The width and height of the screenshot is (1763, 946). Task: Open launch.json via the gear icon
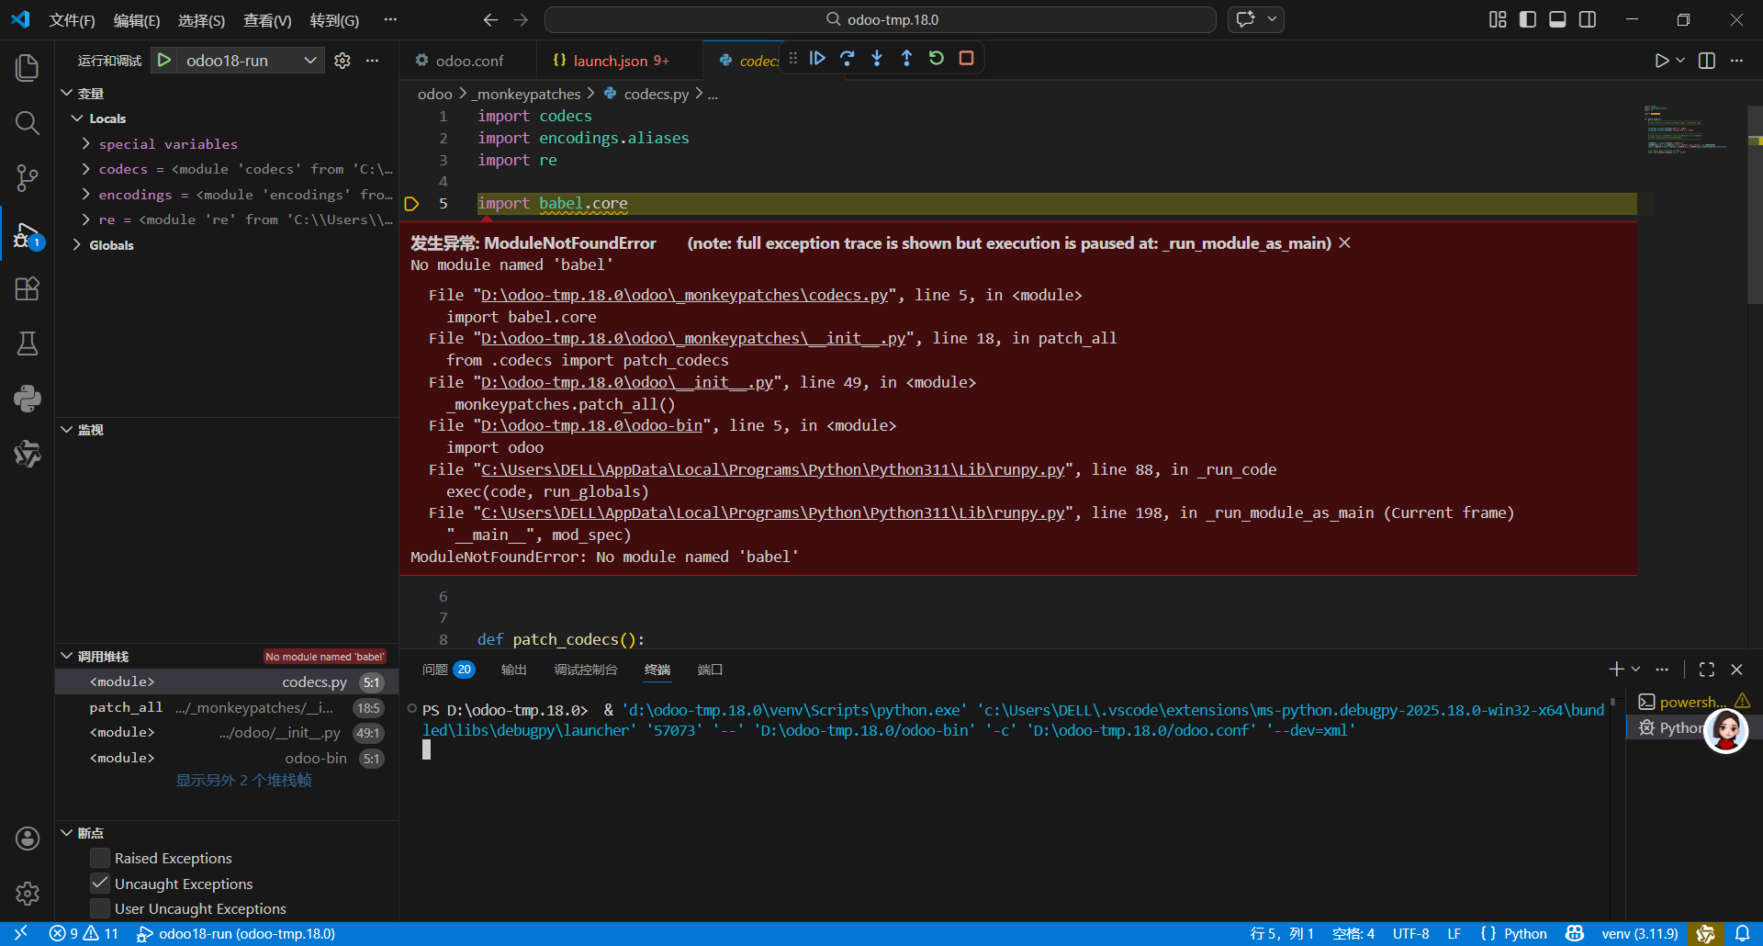pyautogui.click(x=342, y=61)
